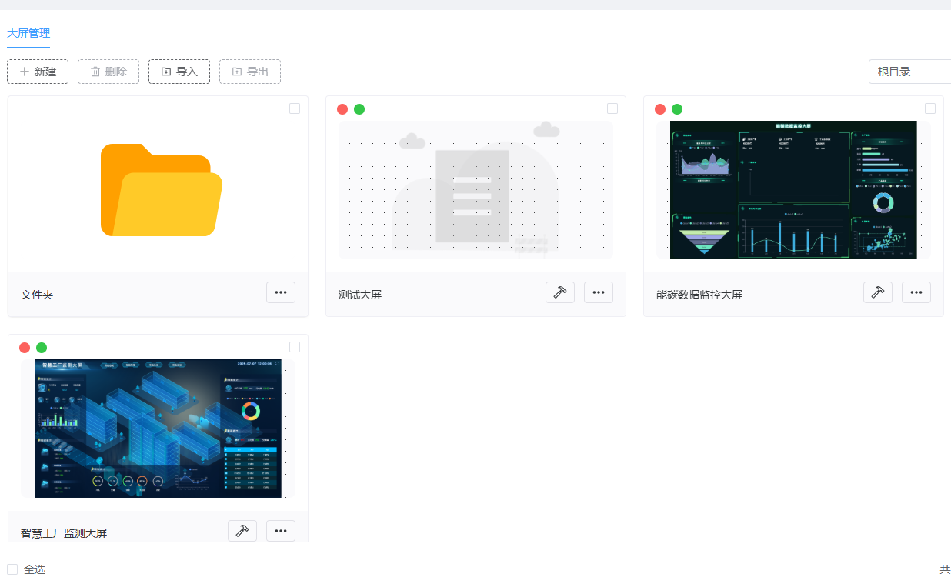This screenshot has height=584, width=951.
Task: Click the green dot on 智慧工厂监测大屏 card
Action: point(42,348)
